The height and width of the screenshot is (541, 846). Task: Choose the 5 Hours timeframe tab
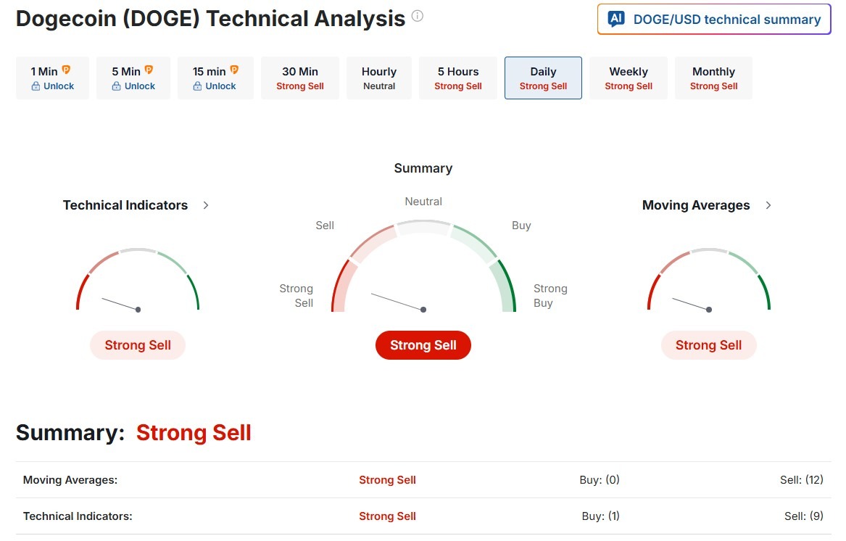coord(458,78)
